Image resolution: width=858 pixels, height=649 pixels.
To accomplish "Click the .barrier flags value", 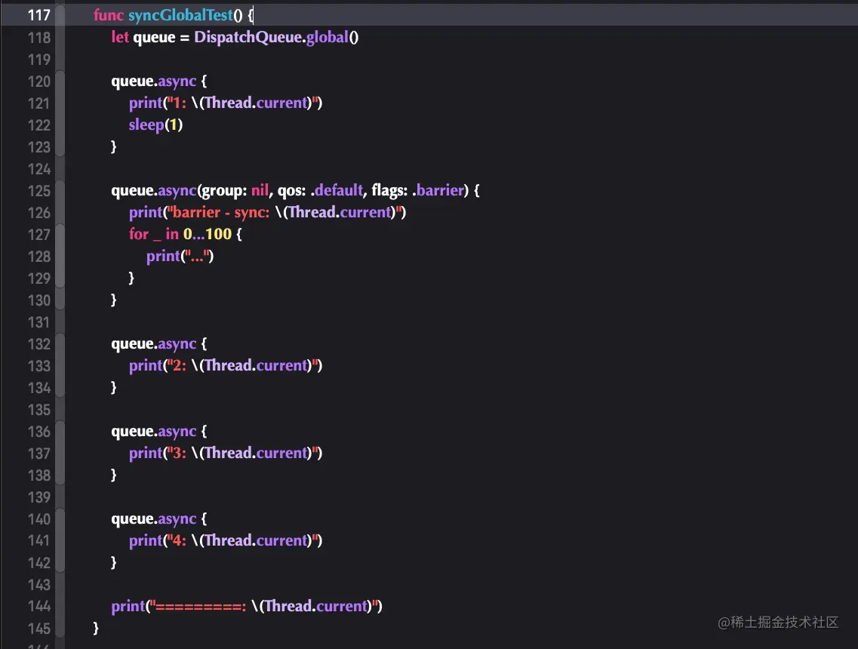I will [438, 190].
